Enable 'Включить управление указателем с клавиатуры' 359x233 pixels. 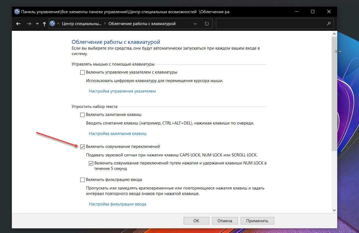coord(82,72)
